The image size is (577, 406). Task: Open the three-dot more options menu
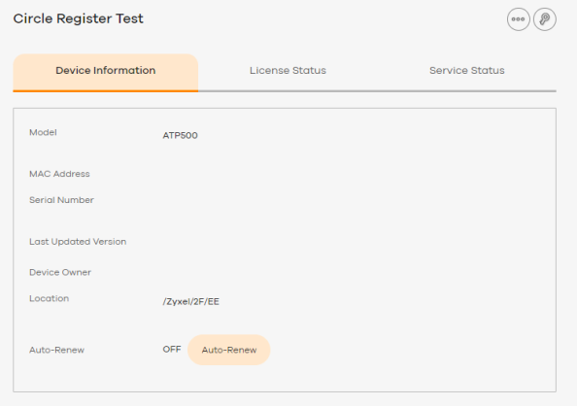(518, 19)
